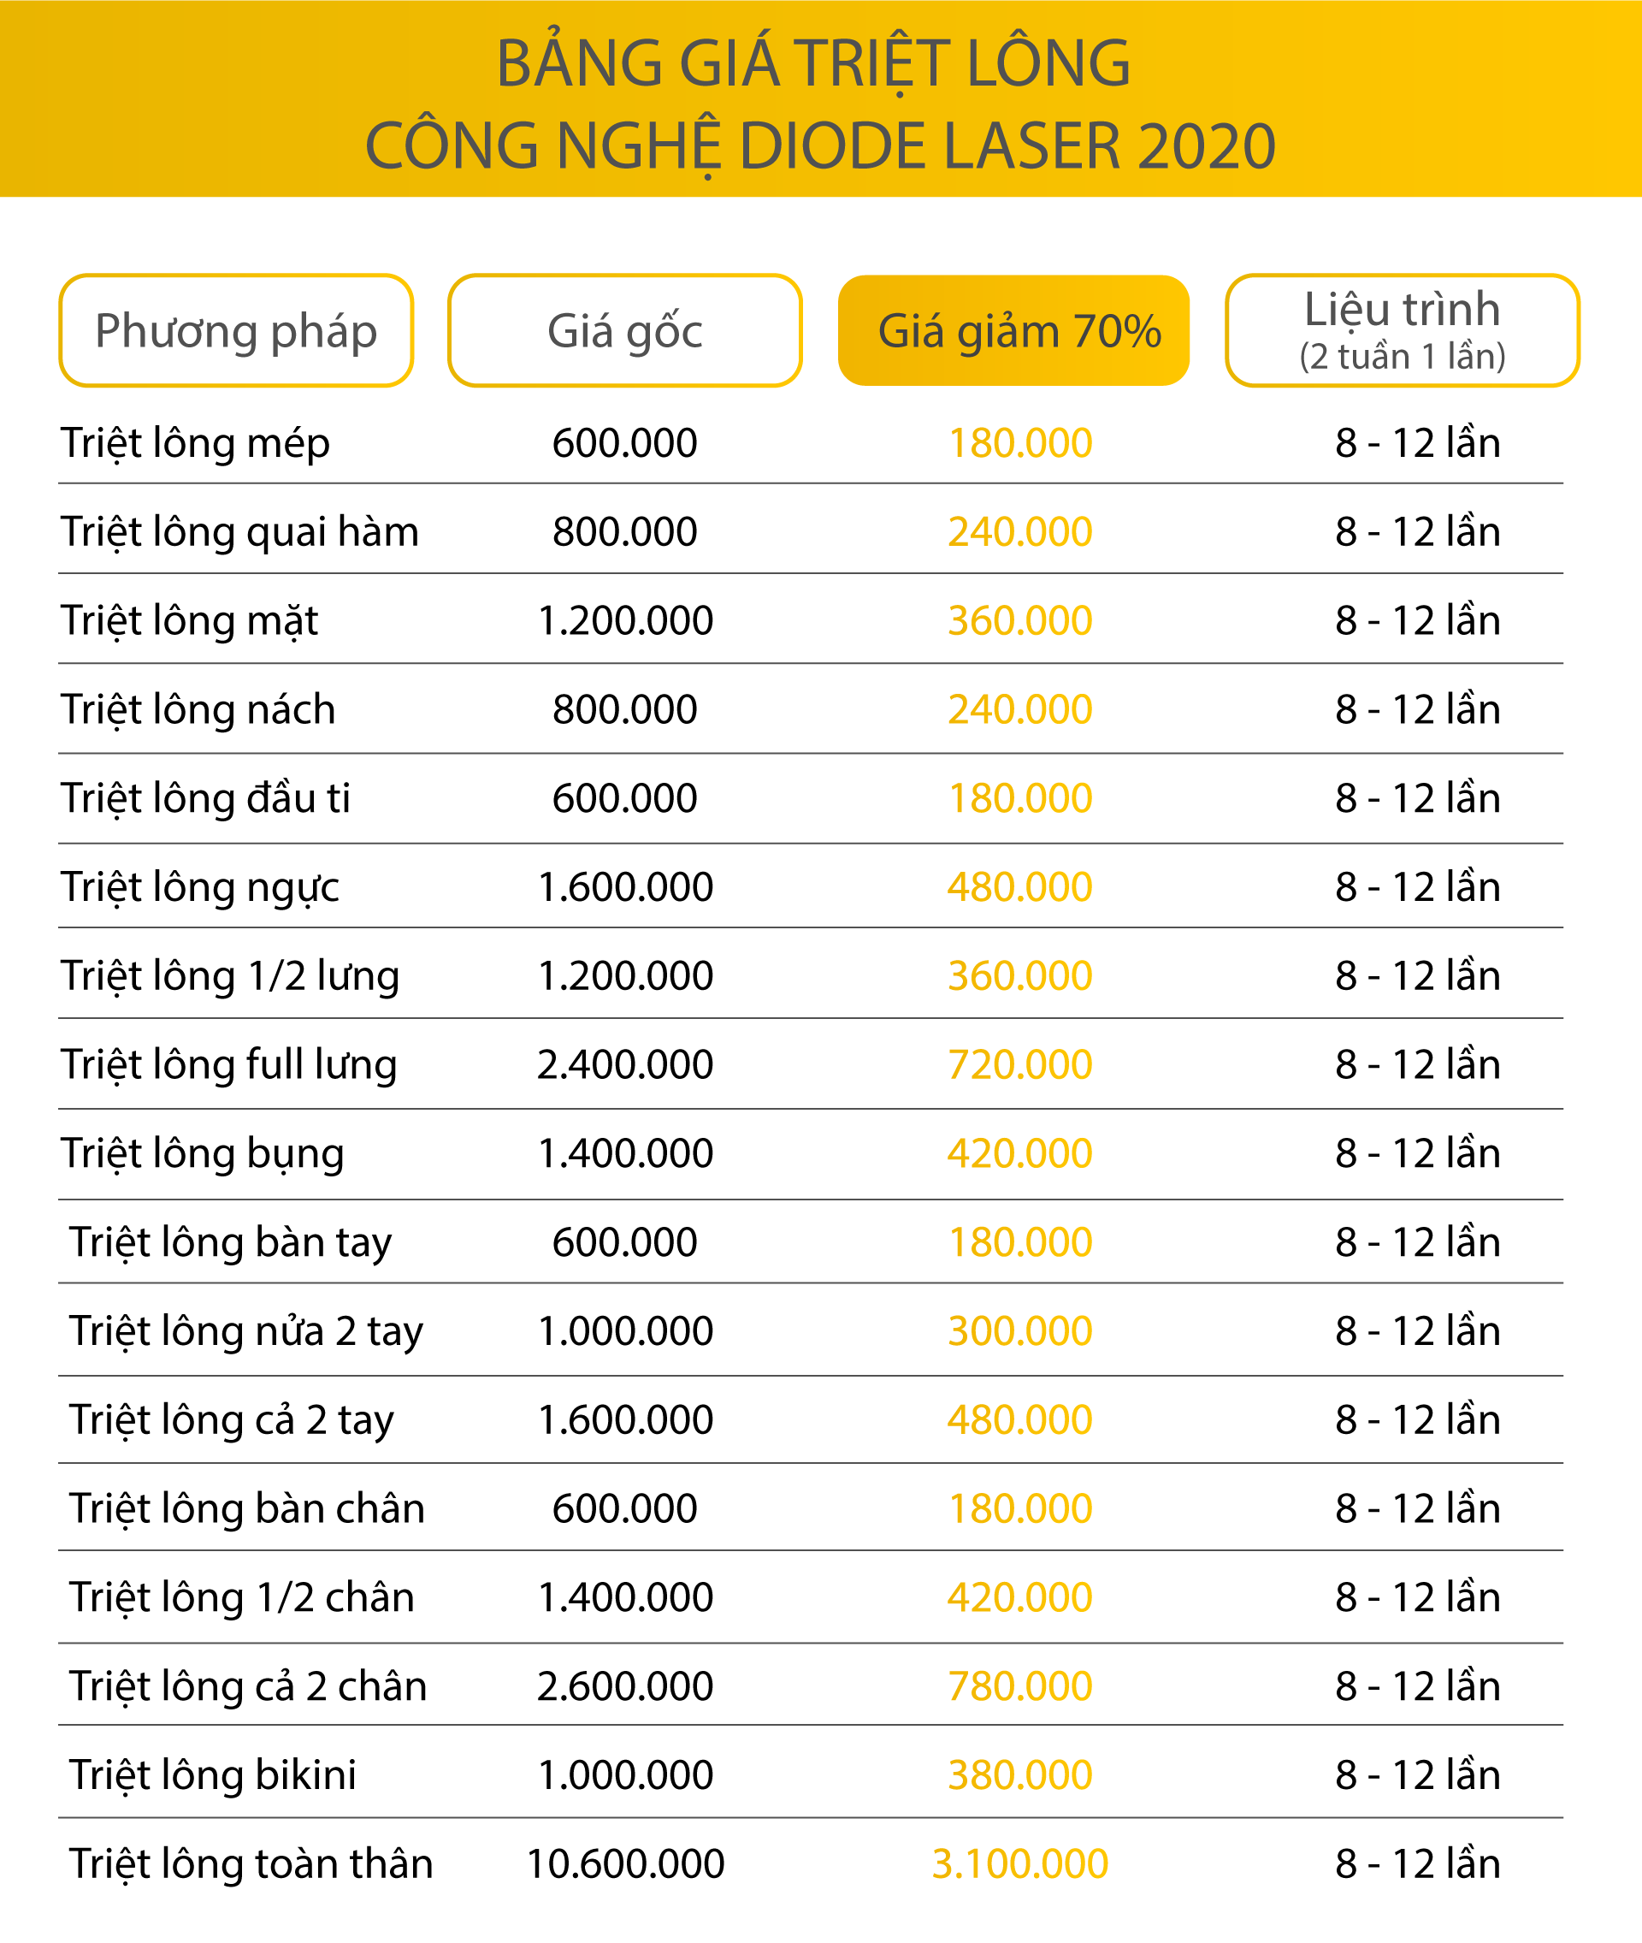Image resolution: width=1642 pixels, height=1943 pixels.
Task: Click the 'Triệt lông nách' row label
Action: (x=198, y=709)
